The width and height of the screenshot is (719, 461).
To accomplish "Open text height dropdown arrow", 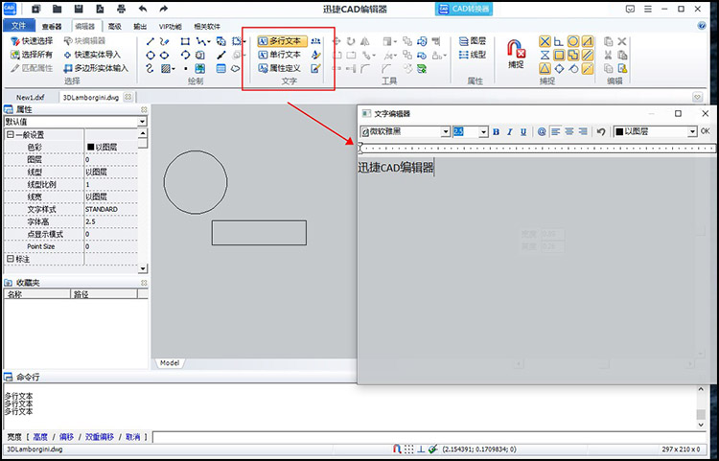I will coord(483,132).
